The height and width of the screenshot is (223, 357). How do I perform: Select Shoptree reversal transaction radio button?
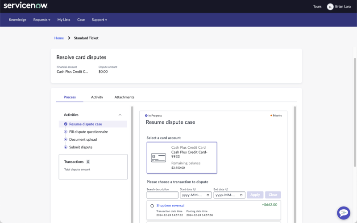tap(152, 206)
